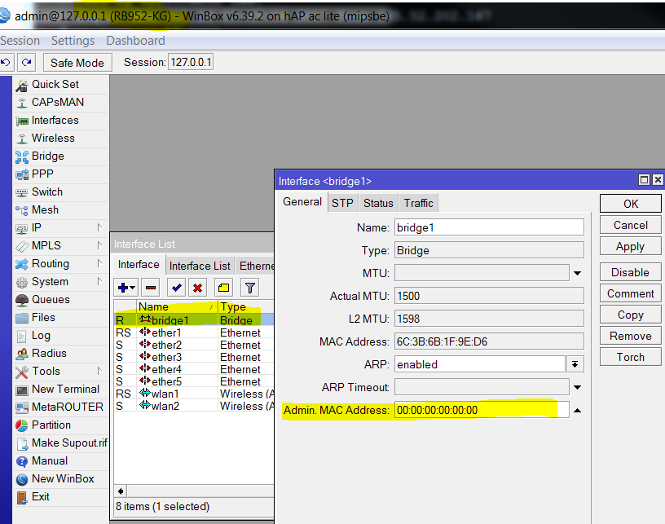
Task: Select the Quick Set sidebar item
Action: click(55, 84)
